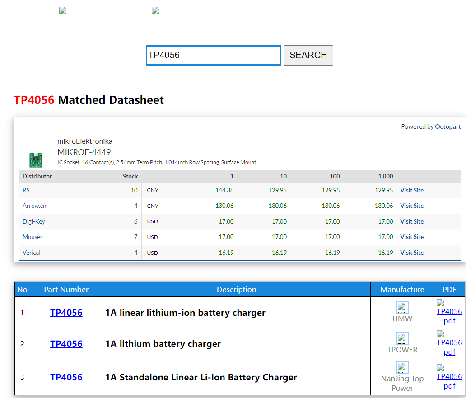Click the Digi-Key stock value 6

[136, 221]
